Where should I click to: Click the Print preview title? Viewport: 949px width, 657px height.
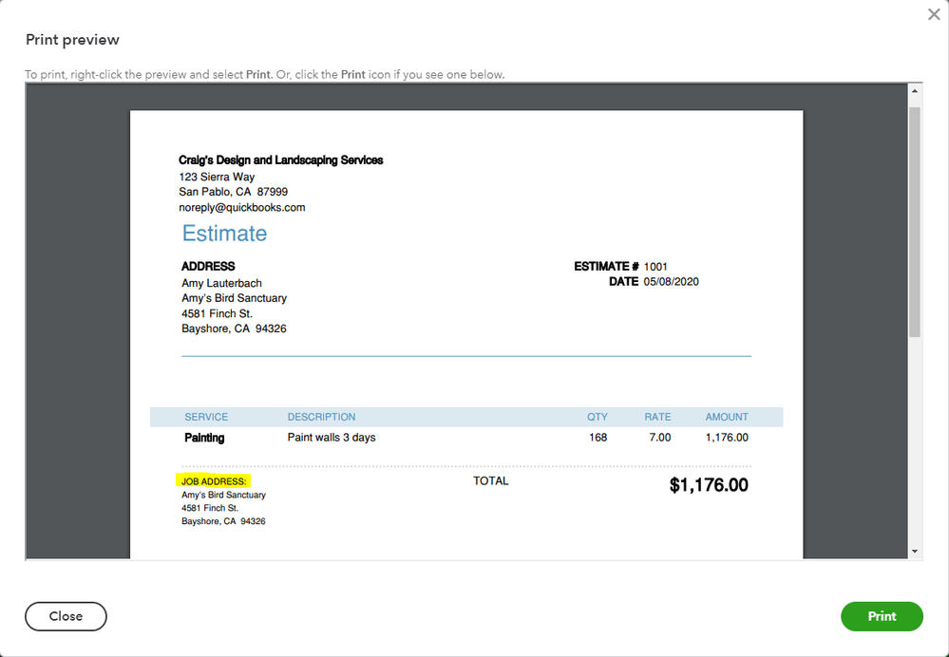tap(72, 40)
